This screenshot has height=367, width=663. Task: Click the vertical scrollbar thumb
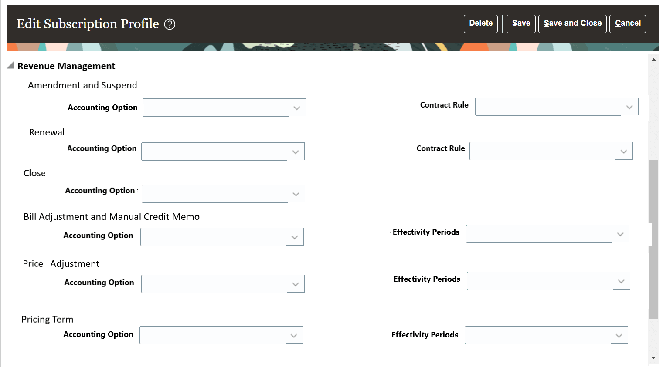click(653, 239)
